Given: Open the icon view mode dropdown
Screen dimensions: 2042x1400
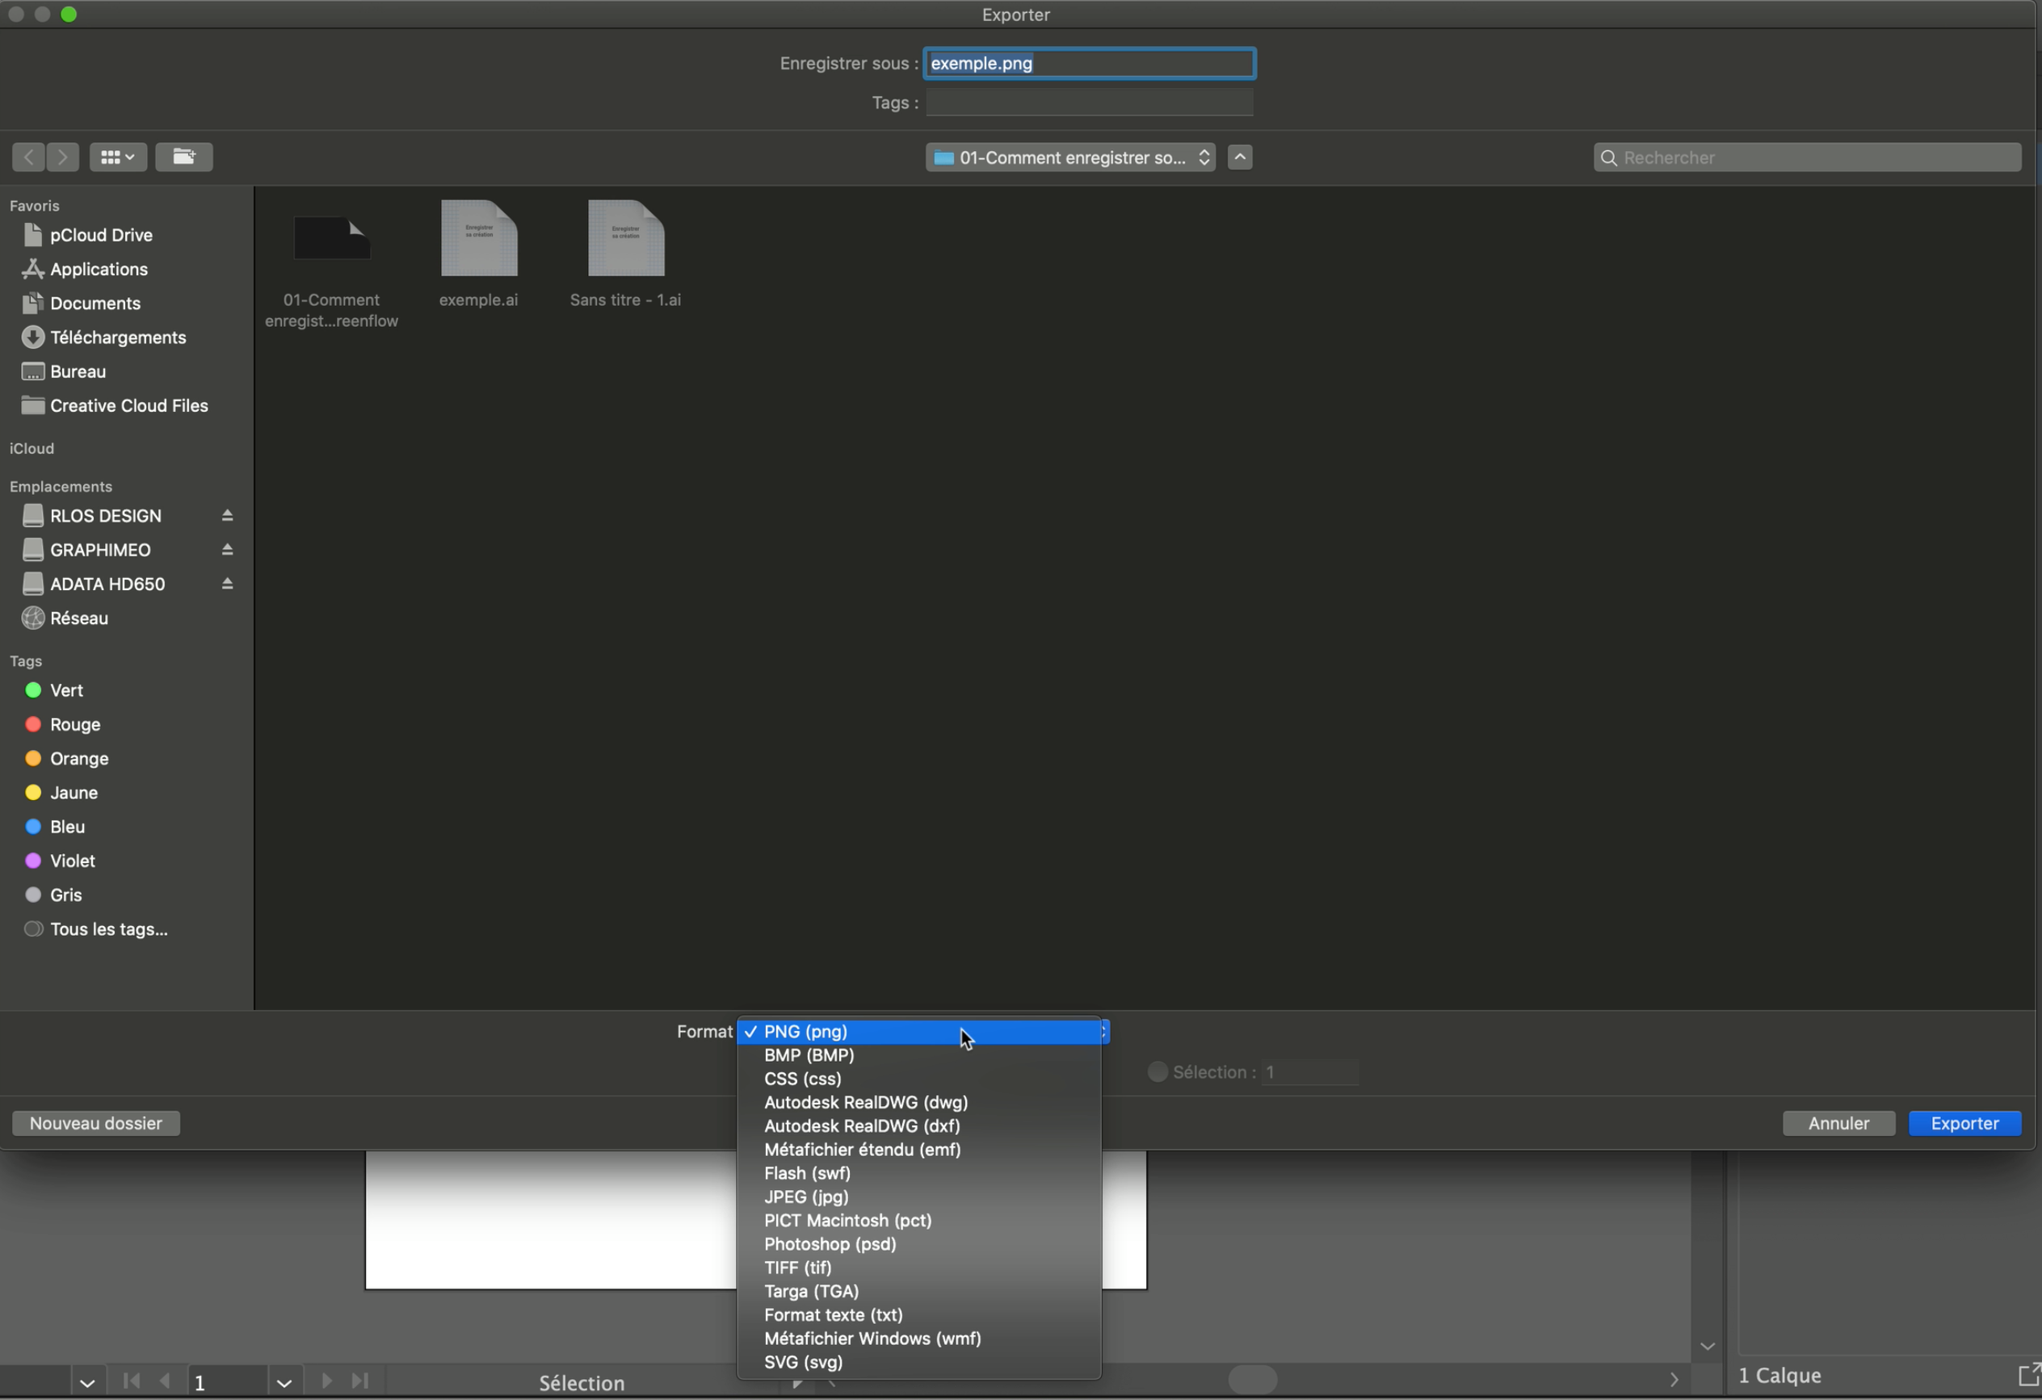Looking at the screenshot, I should [118, 157].
